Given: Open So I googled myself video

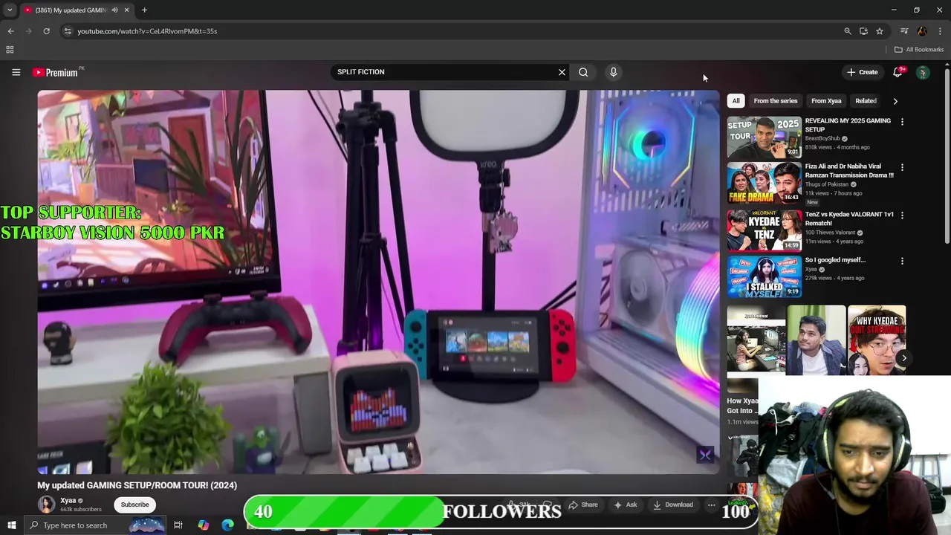Looking at the screenshot, I should [835, 260].
